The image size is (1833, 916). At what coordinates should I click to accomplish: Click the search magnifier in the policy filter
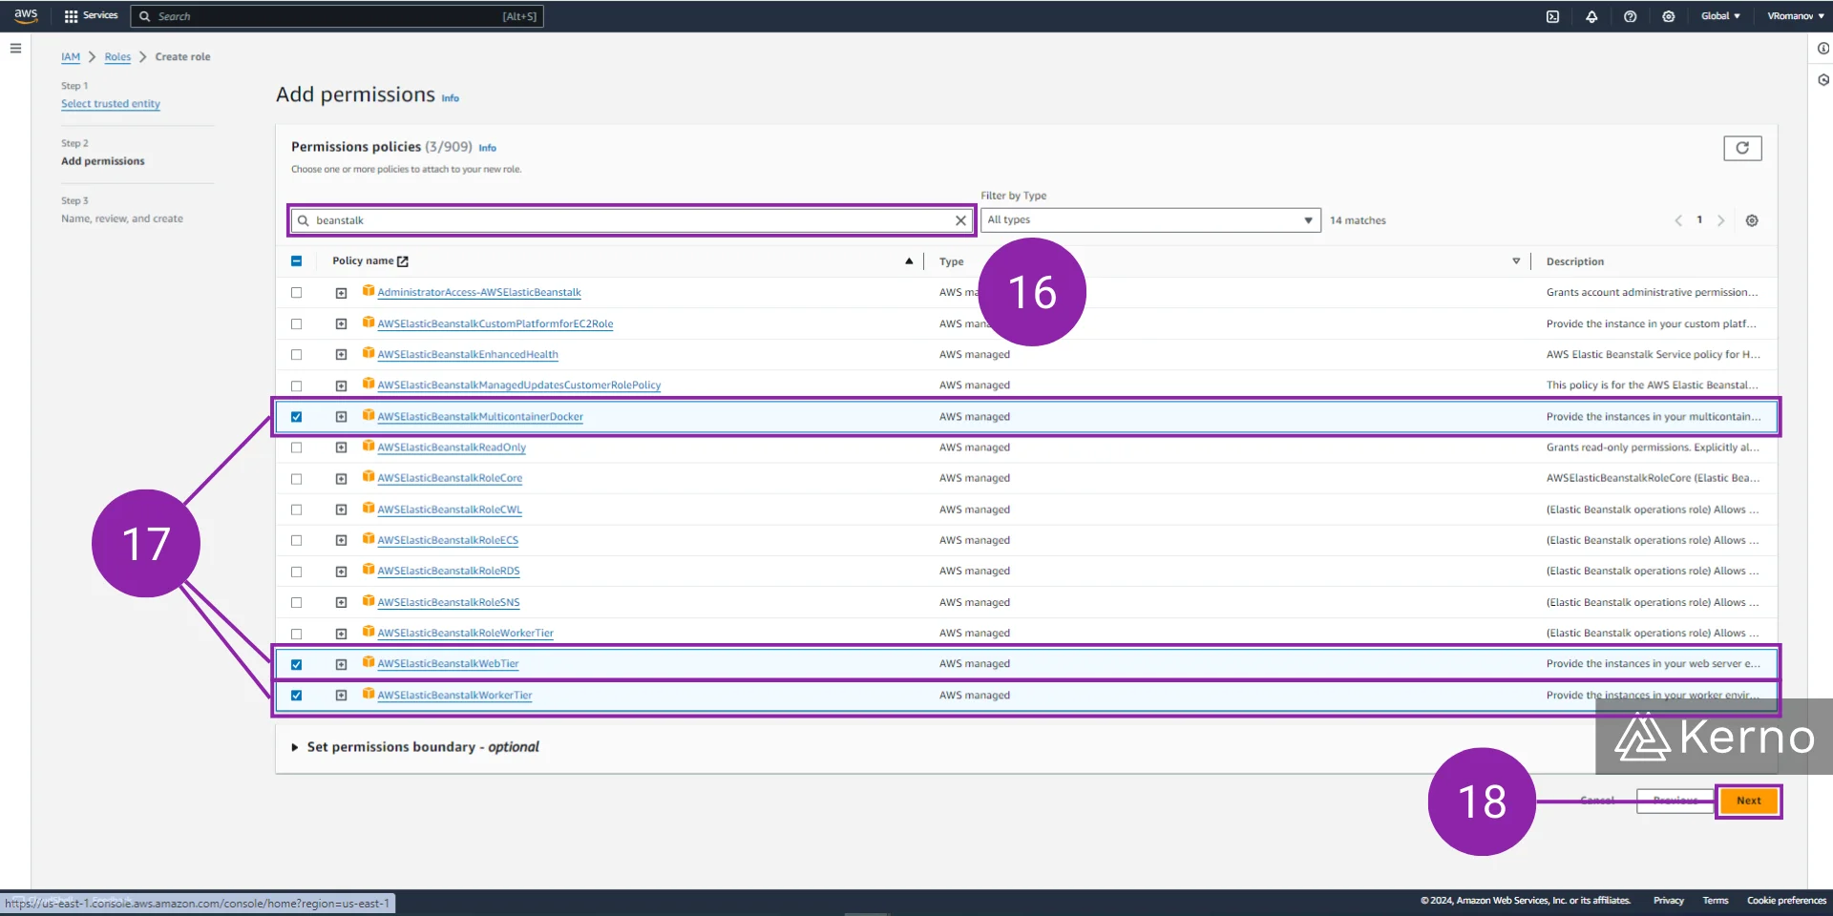pos(304,220)
